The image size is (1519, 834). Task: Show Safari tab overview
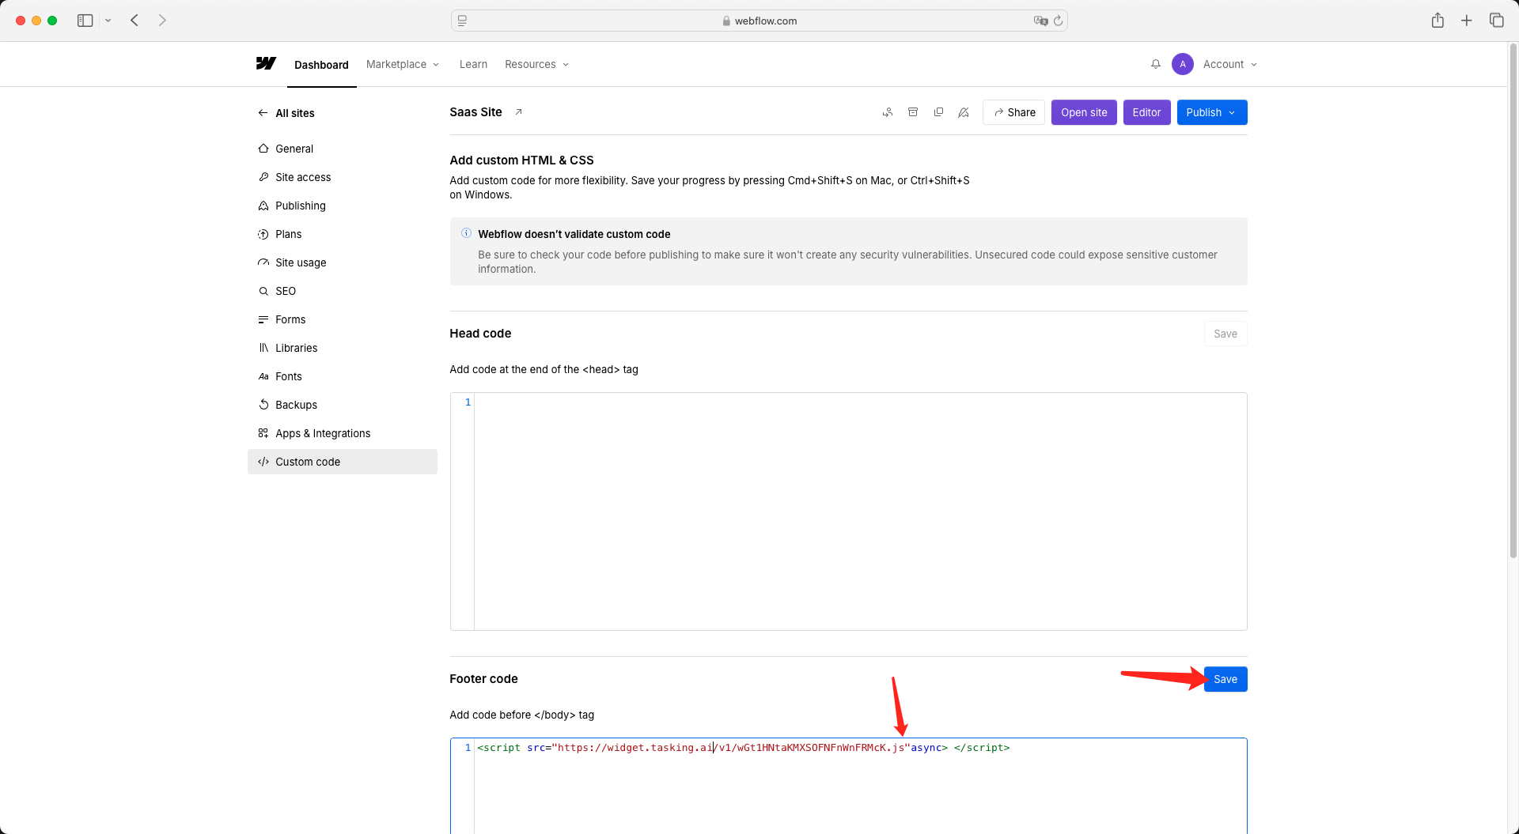(1496, 21)
